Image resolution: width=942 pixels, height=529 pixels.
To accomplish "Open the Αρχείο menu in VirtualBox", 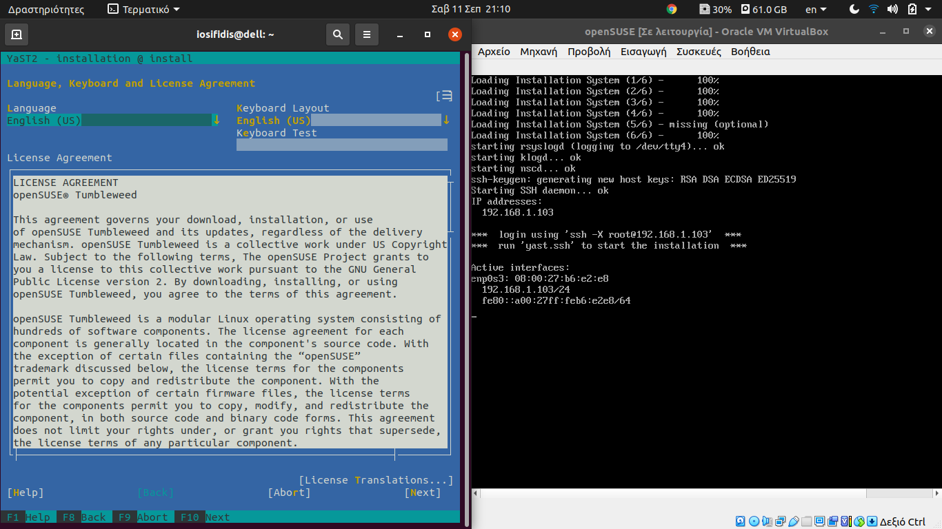I will (494, 52).
